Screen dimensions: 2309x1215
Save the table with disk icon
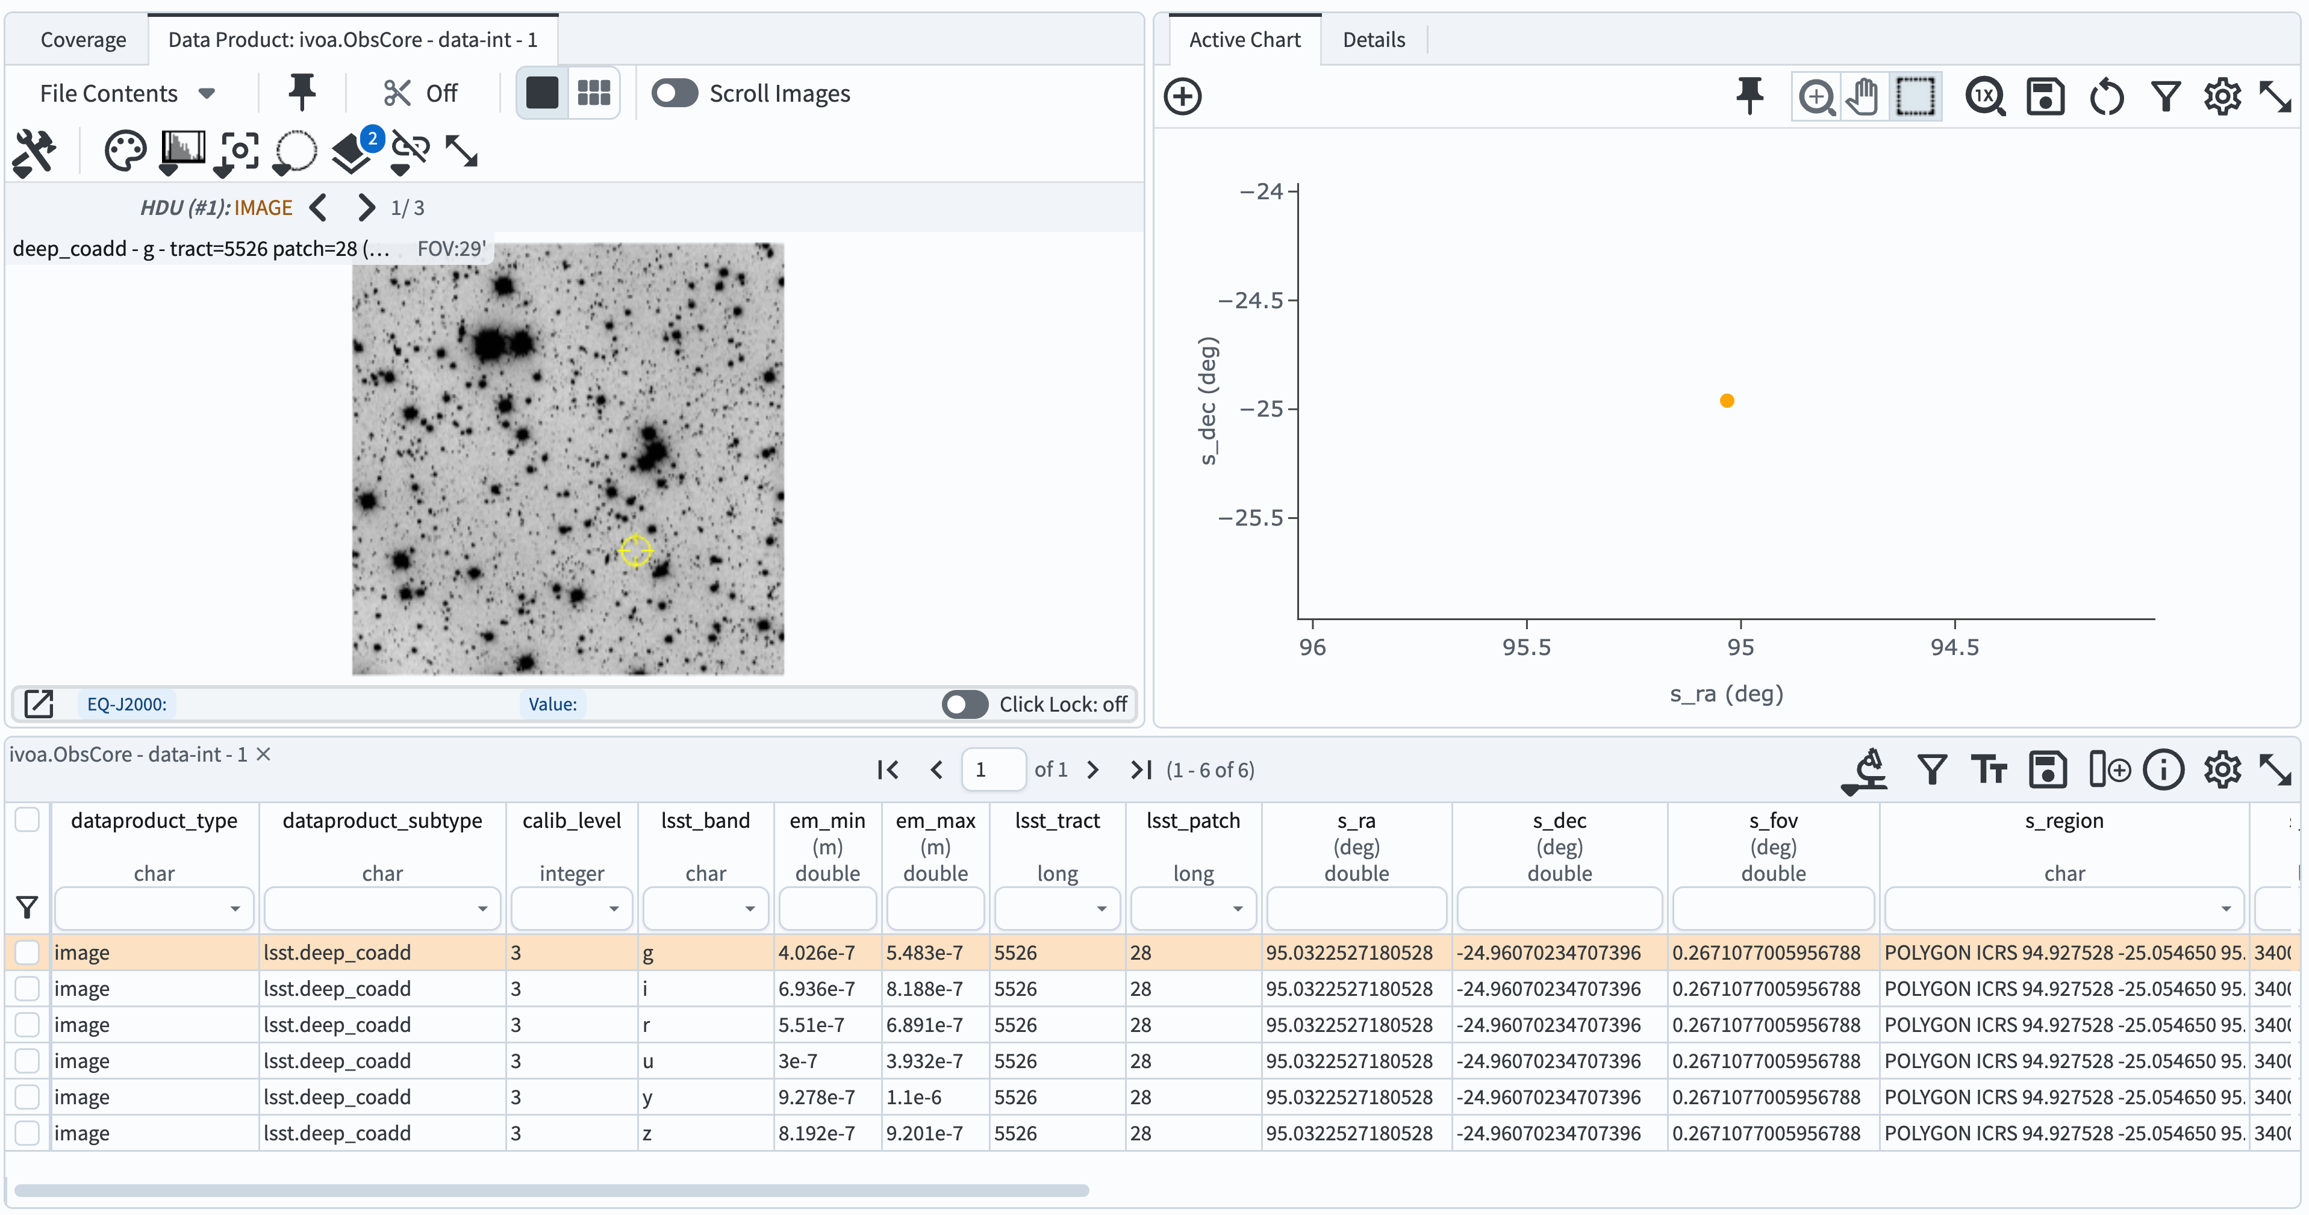[x=2047, y=769]
